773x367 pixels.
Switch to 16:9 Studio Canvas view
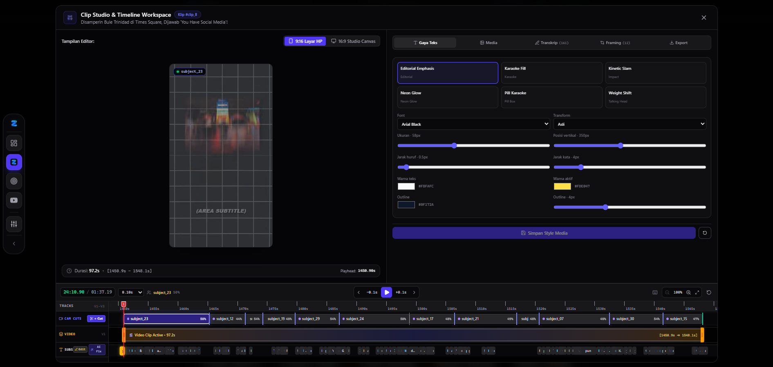(353, 41)
